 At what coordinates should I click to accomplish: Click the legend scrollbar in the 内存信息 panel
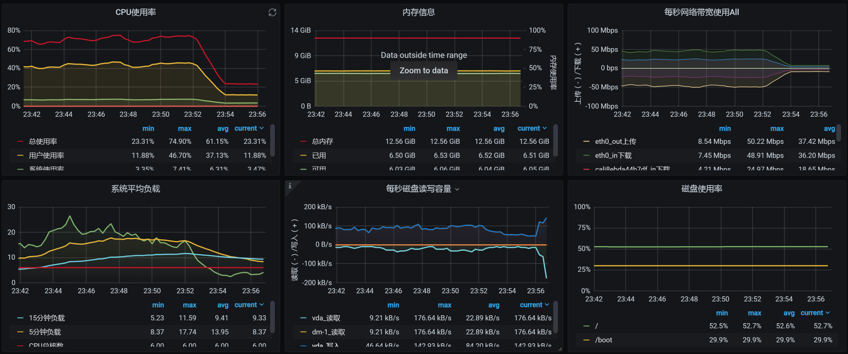[x=555, y=140]
